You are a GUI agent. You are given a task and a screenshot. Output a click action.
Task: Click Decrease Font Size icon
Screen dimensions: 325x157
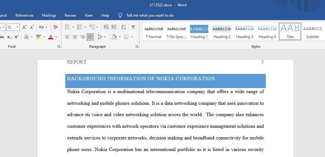pyautogui.click(x=32, y=27)
